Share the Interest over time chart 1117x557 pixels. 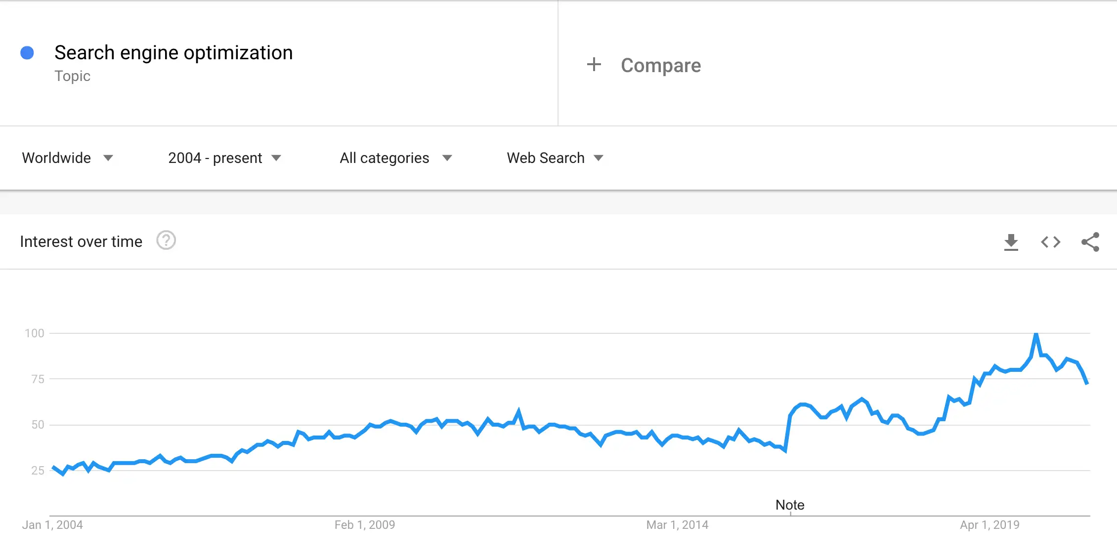pos(1090,241)
